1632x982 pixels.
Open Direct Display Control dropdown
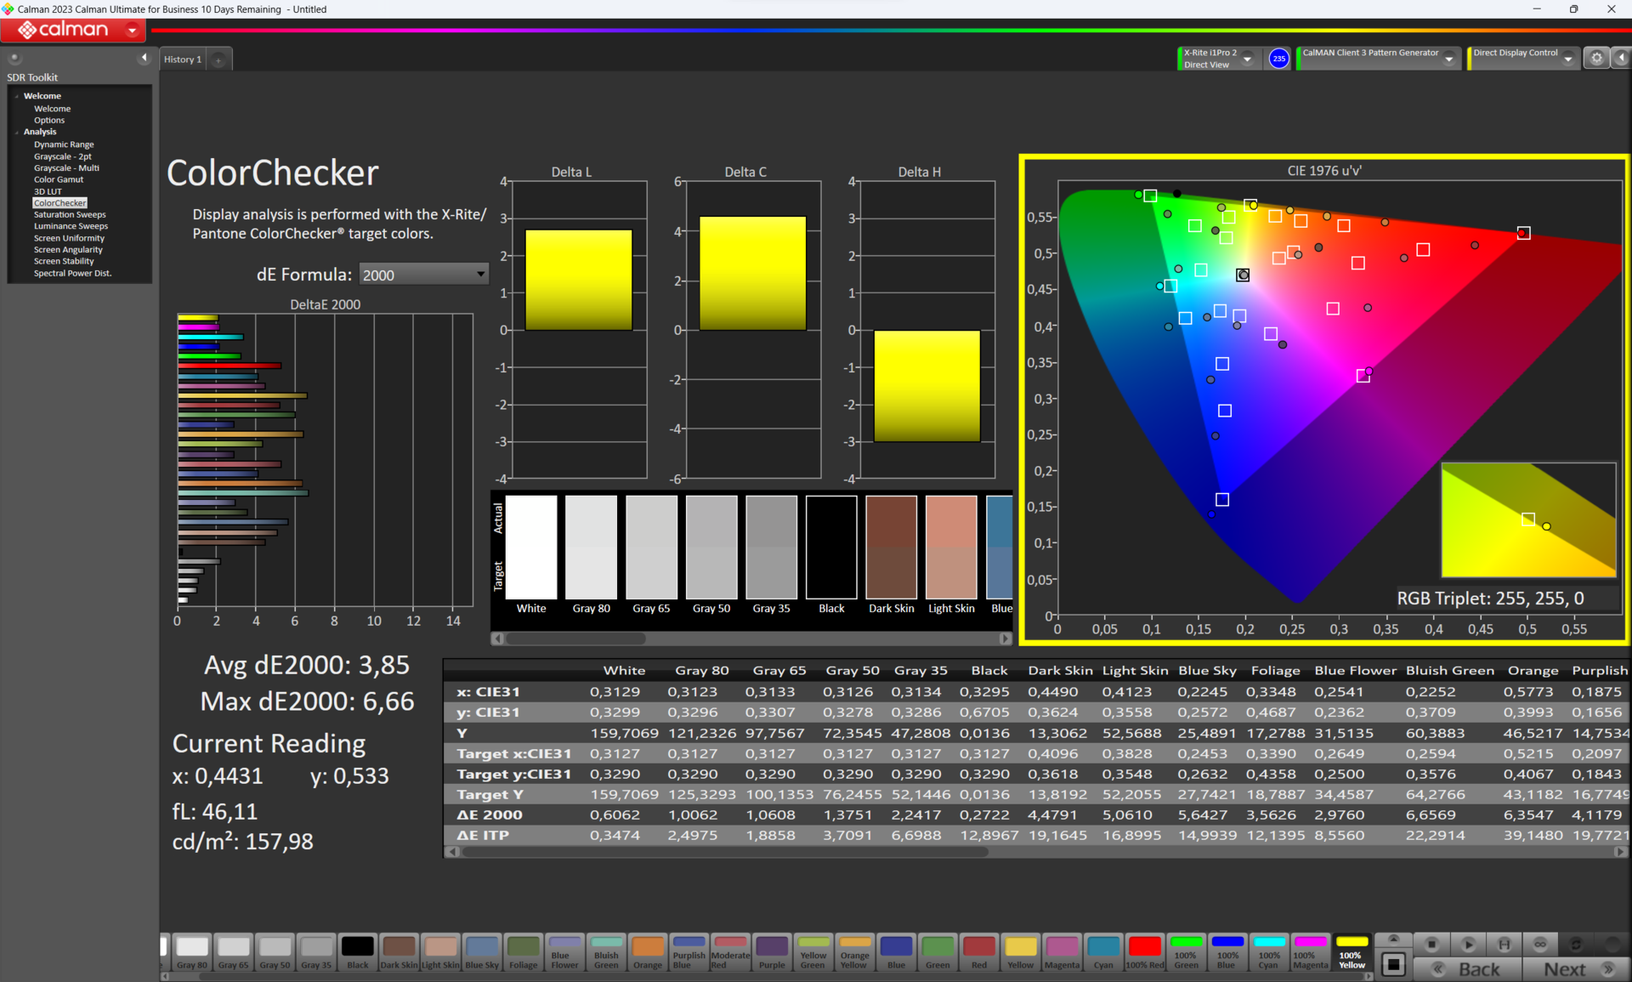pyautogui.click(x=1567, y=59)
